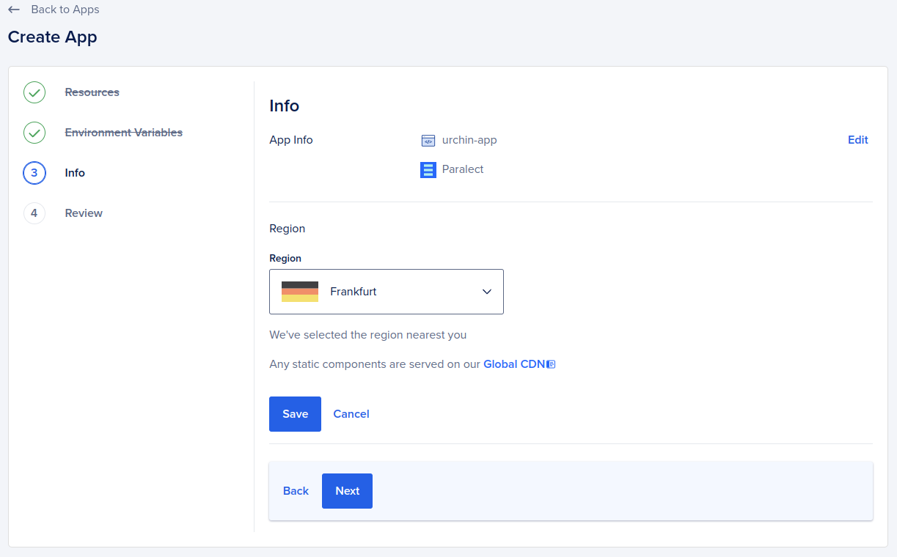Open the Info step in the sidebar
This screenshot has height=557, width=897.
[74, 172]
